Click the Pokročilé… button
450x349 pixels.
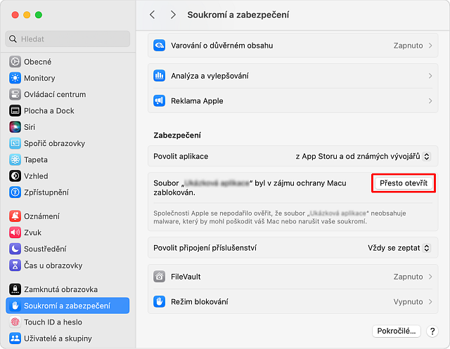click(x=397, y=331)
